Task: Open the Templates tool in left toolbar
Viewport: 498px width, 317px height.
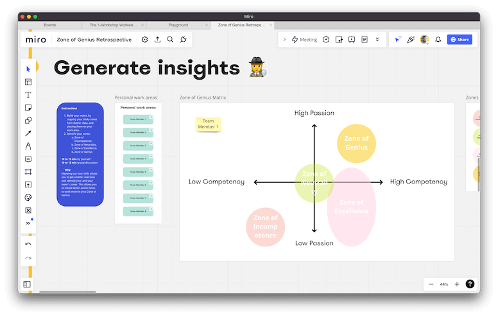Action: (x=28, y=82)
